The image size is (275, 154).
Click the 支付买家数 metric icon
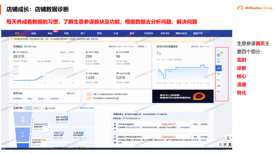click(117, 52)
